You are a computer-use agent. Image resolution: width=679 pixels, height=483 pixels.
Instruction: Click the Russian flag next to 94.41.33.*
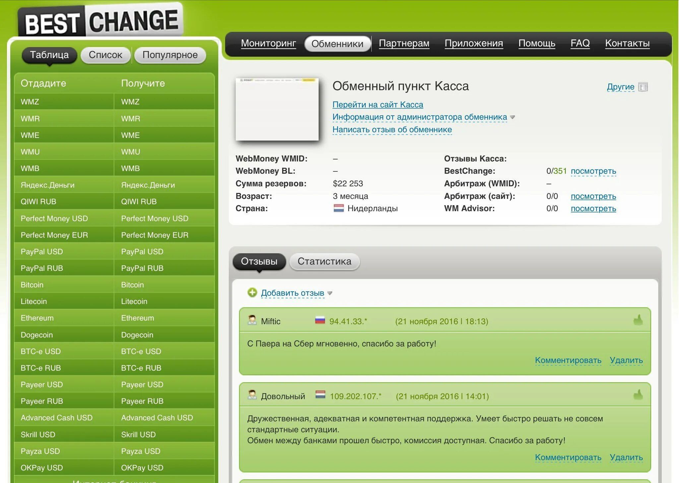coord(320,320)
